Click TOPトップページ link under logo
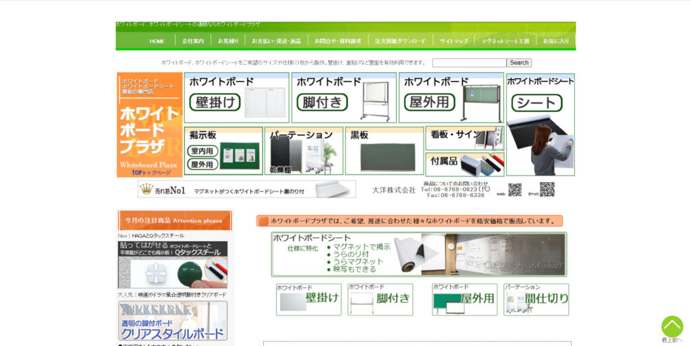691x346 pixels. (x=150, y=173)
